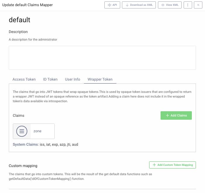Click the eye icon beside View XML
Viewport: 205px width, 193px height.
point(163,5)
